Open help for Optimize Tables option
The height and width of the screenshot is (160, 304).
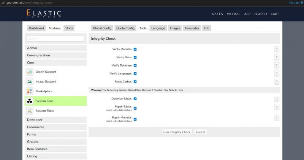[x=277, y=99]
